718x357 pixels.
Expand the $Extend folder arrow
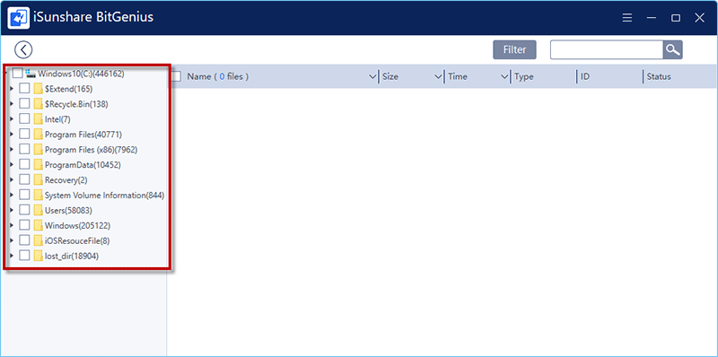pos(12,88)
